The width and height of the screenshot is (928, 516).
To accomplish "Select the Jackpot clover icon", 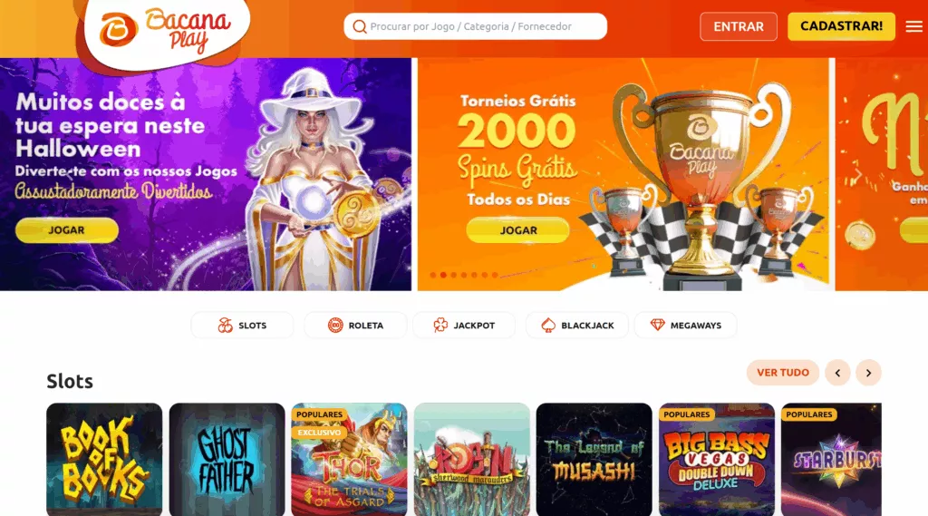I will (x=440, y=326).
